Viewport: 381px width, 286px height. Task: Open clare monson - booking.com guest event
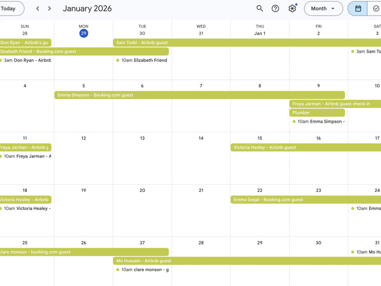(84, 252)
